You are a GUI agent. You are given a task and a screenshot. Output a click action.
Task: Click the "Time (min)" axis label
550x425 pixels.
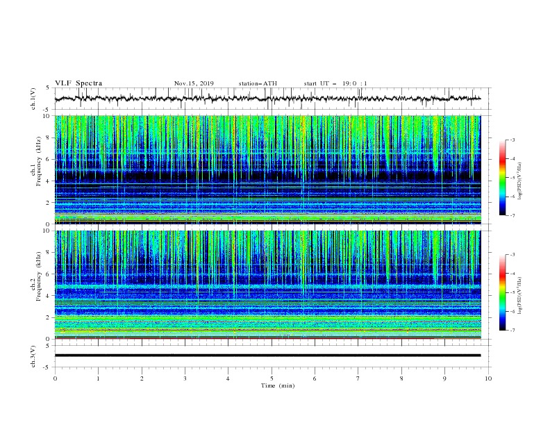(x=278, y=385)
